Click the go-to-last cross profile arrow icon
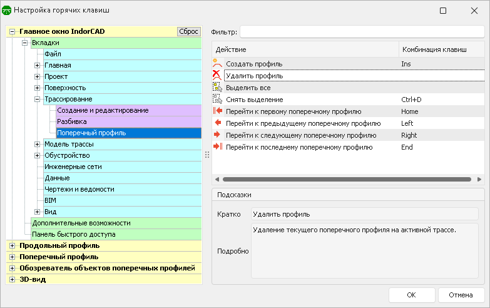490x308 pixels. pos(217,147)
